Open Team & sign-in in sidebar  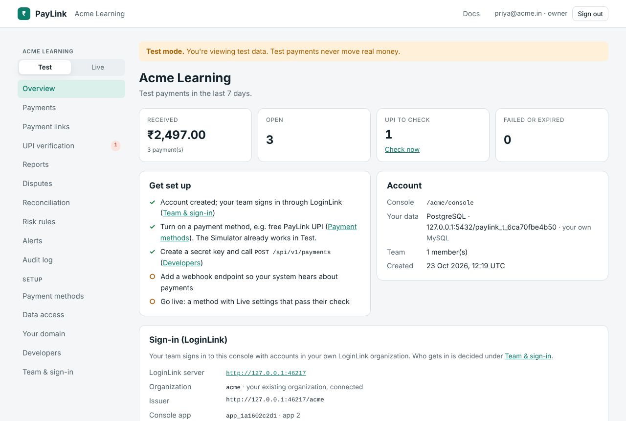71,372
